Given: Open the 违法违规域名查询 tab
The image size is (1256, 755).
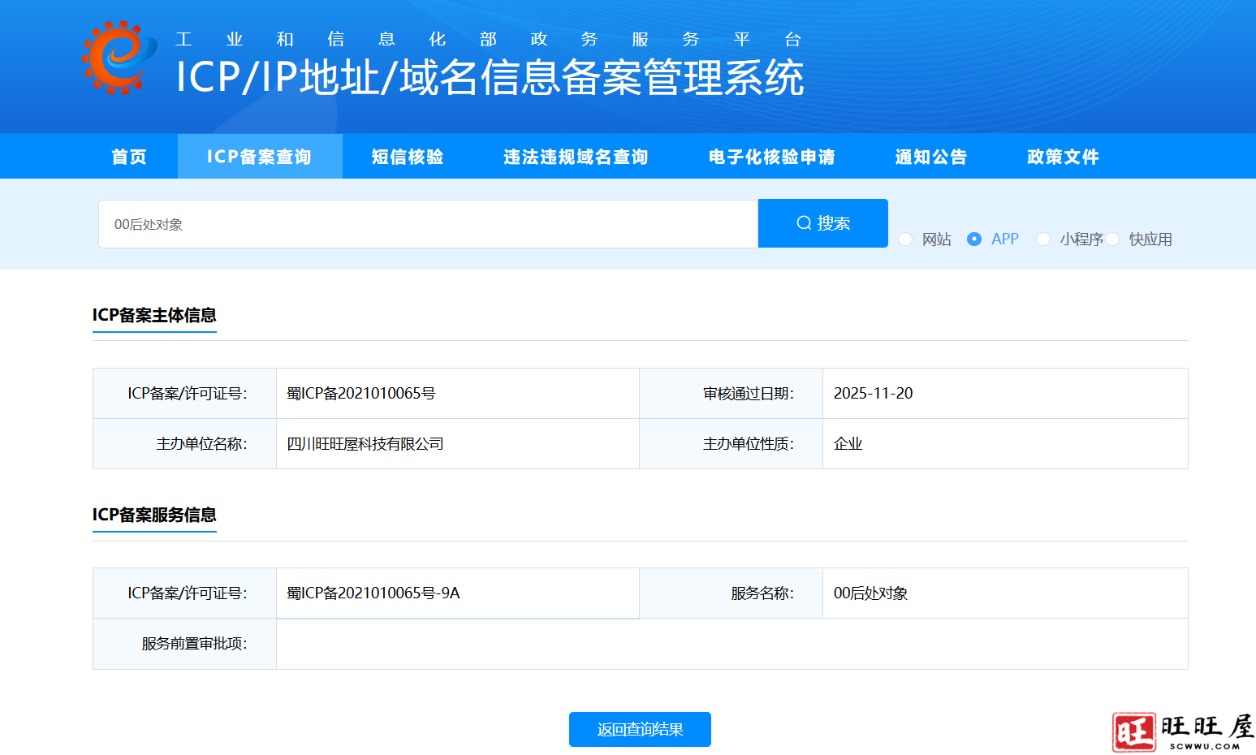Looking at the screenshot, I should pos(576,156).
